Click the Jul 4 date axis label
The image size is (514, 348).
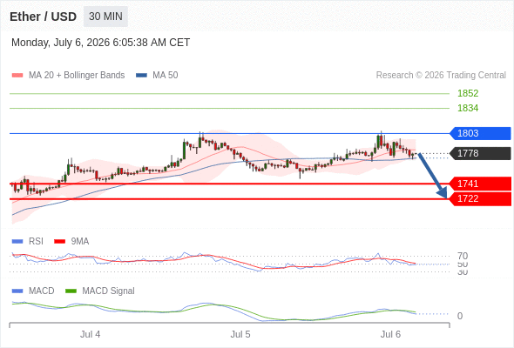click(90, 334)
